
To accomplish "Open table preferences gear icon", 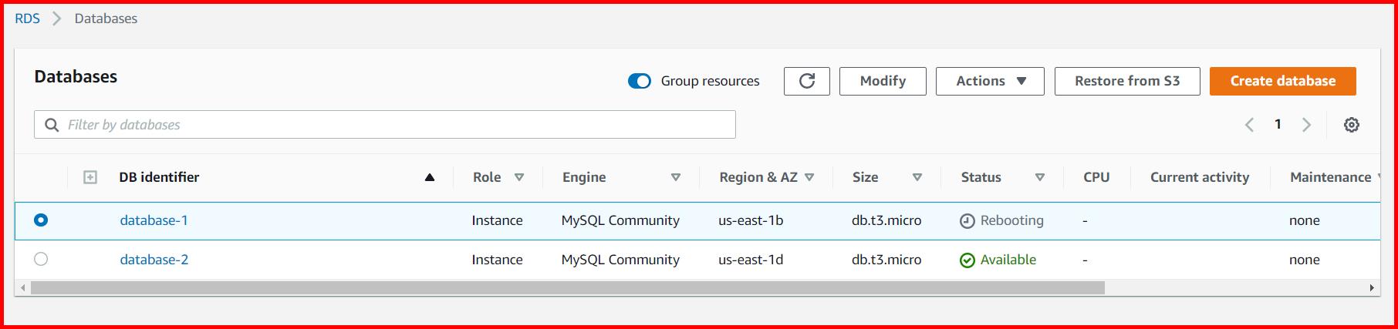I will coord(1351,125).
